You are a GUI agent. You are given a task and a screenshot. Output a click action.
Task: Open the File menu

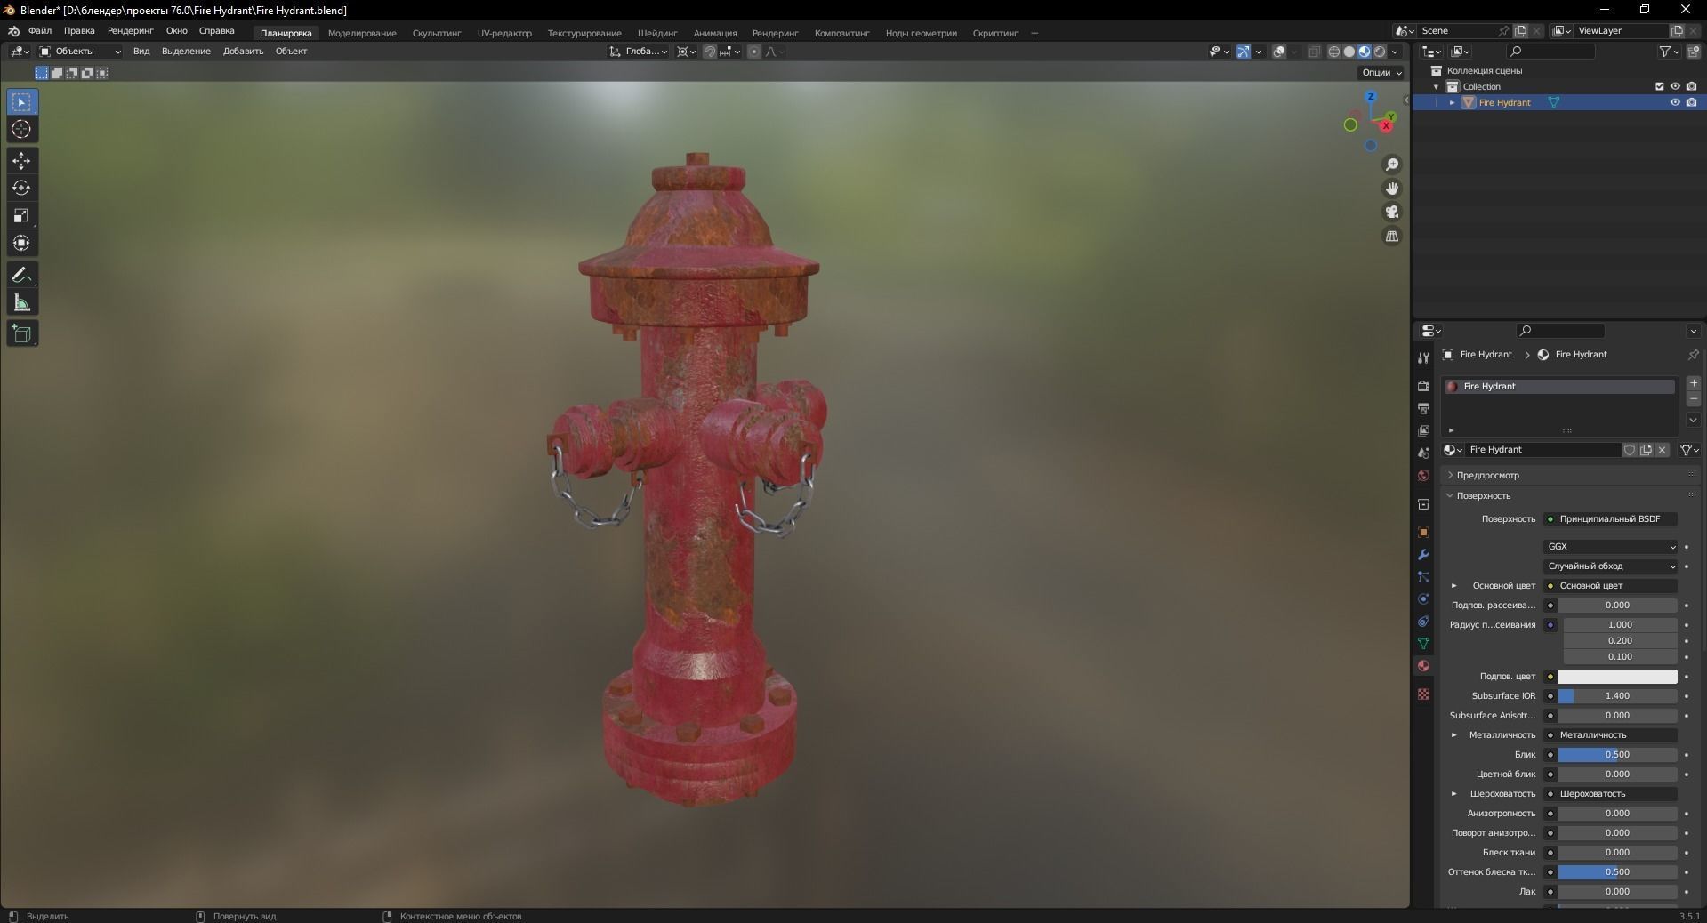click(x=40, y=31)
